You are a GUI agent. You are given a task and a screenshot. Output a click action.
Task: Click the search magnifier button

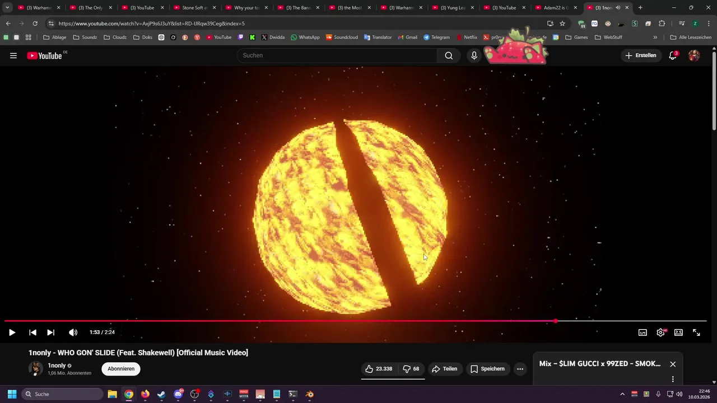point(449,55)
